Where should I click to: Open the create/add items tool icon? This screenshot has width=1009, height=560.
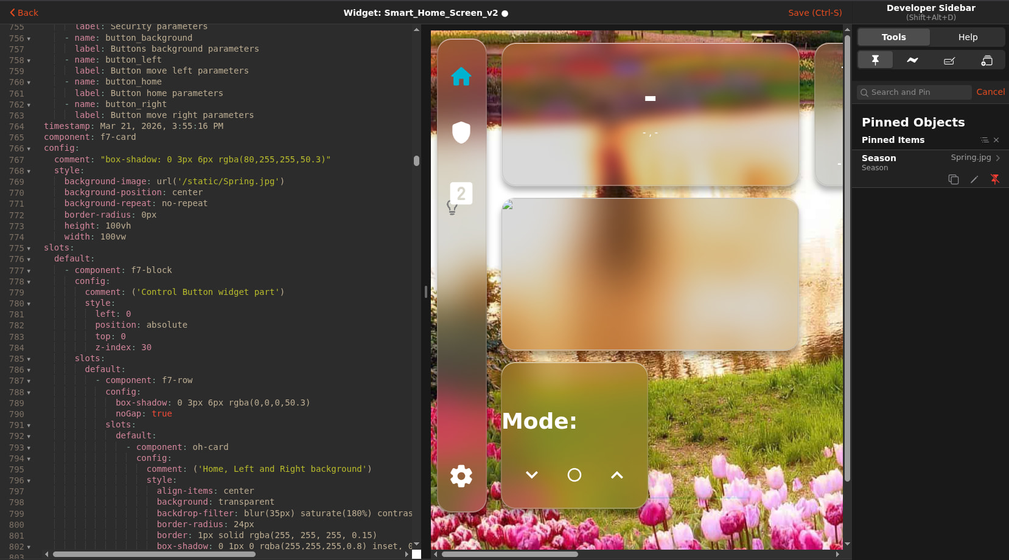coord(986,60)
